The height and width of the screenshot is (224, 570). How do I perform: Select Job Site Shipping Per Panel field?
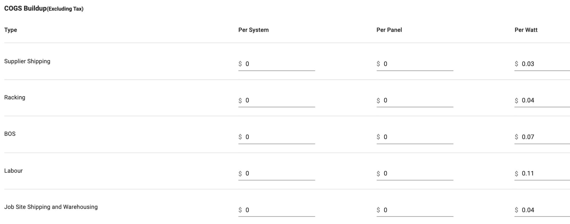click(415, 210)
